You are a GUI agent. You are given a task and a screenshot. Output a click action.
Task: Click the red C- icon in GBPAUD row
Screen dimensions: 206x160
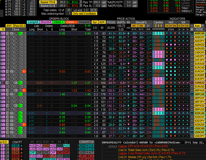point(24,91)
